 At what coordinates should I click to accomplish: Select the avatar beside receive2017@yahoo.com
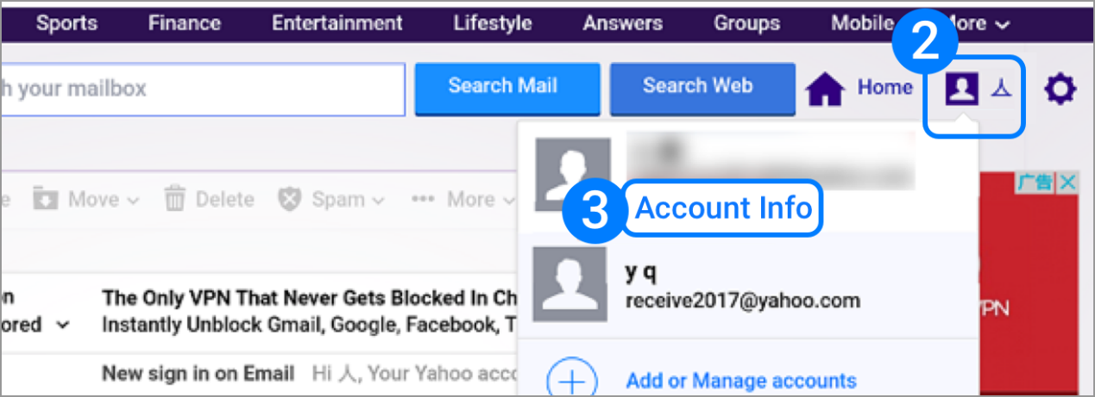pos(570,284)
